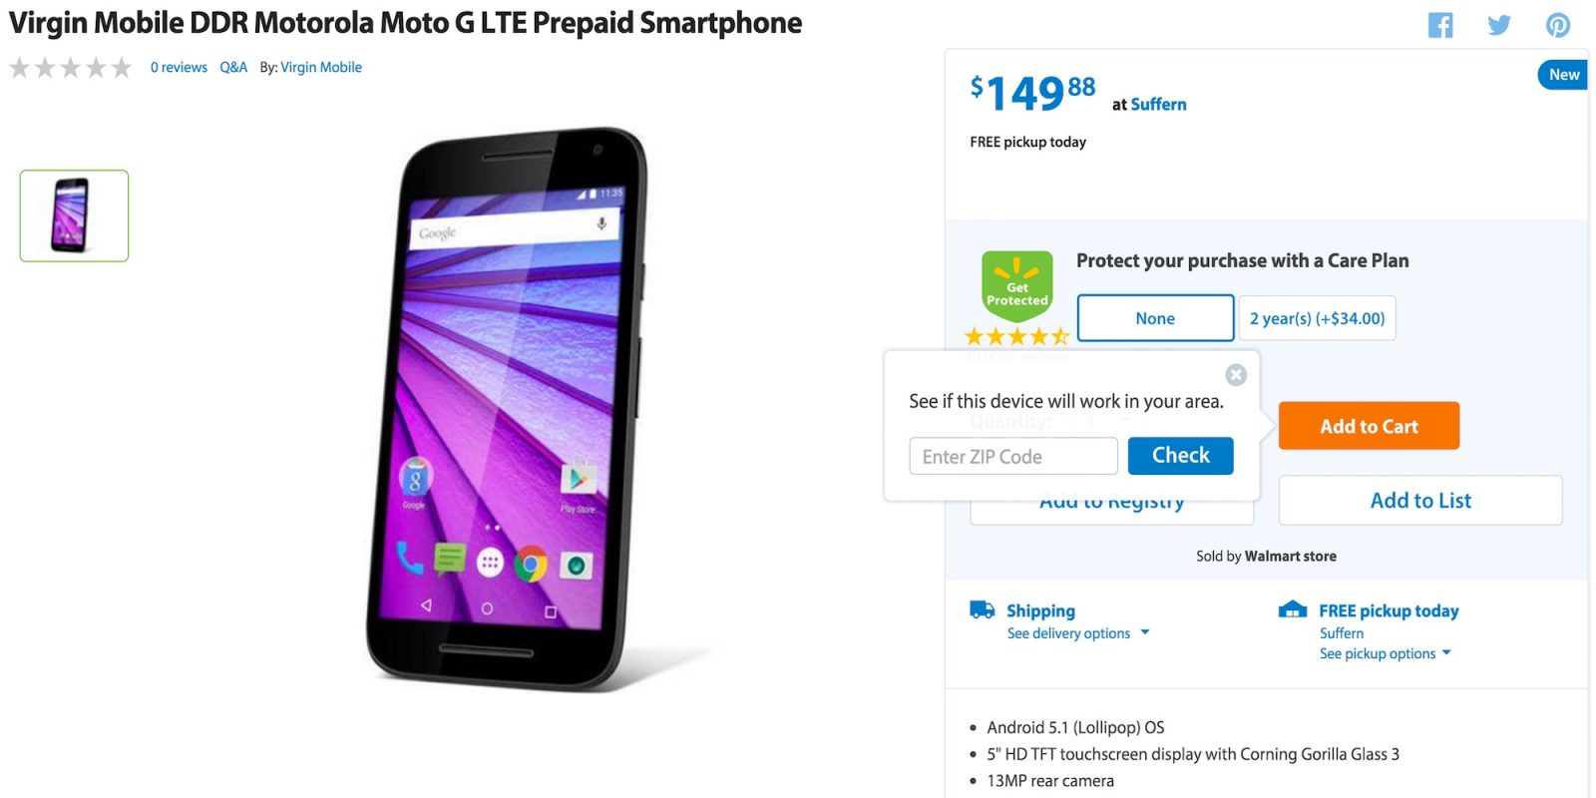This screenshot has height=798, width=1596.
Task: Close the ZIP code coverage popup
Action: click(1236, 374)
